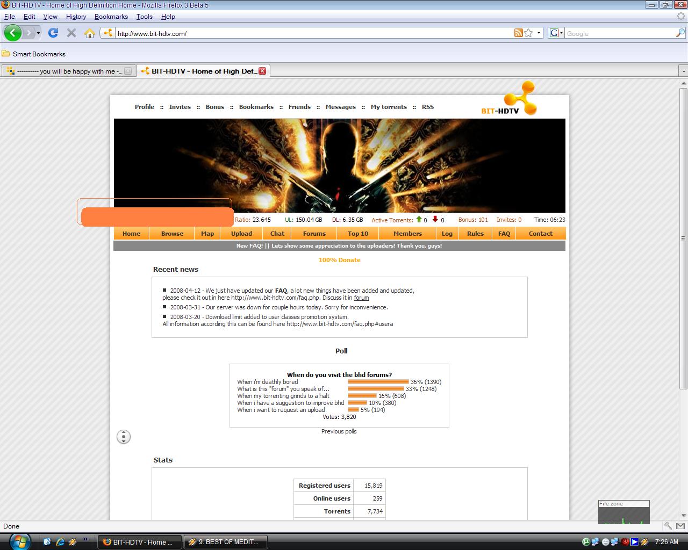Bookmark this page with the star icon
688x550 pixels.
point(528,33)
